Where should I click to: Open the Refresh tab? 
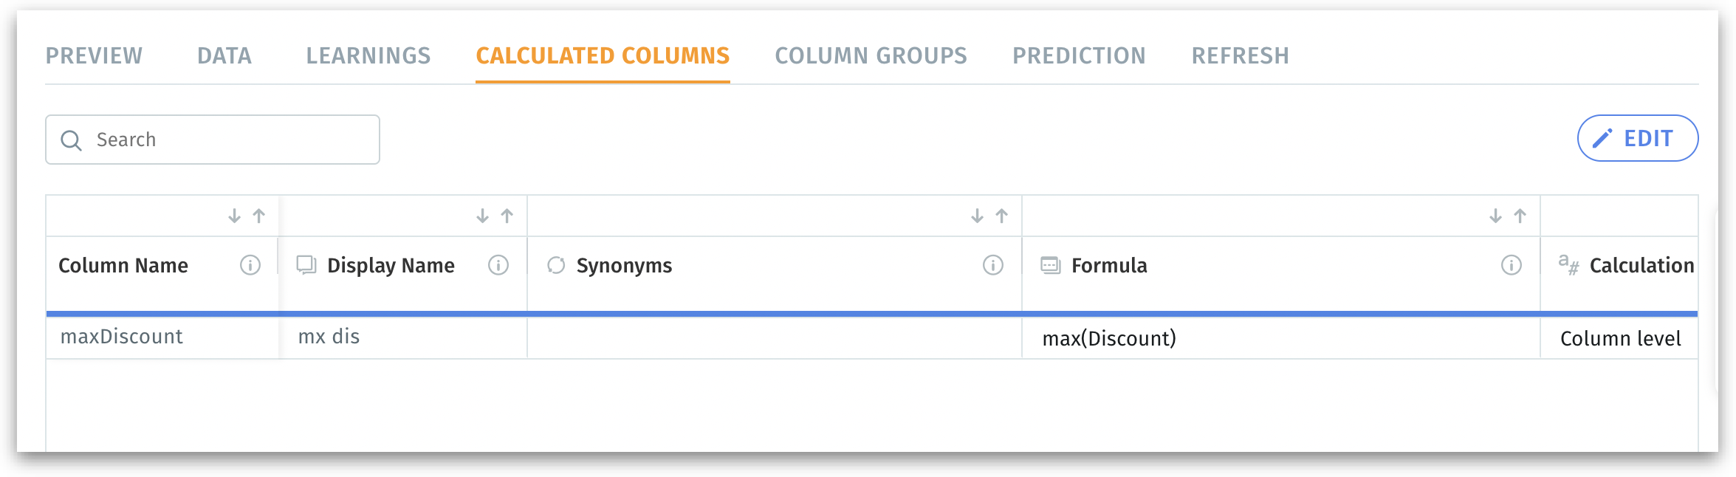tap(1240, 56)
